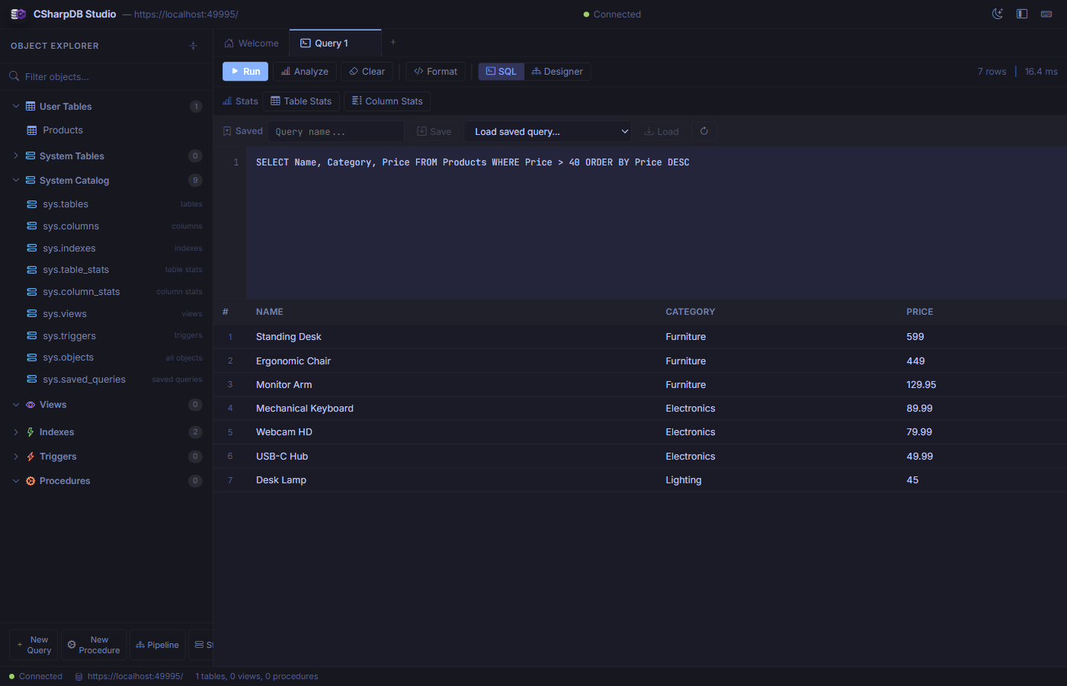Image resolution: width=1067 pixels, height=686 pixels.
Task: Click the Query name input field
Action: click(335, 130)
